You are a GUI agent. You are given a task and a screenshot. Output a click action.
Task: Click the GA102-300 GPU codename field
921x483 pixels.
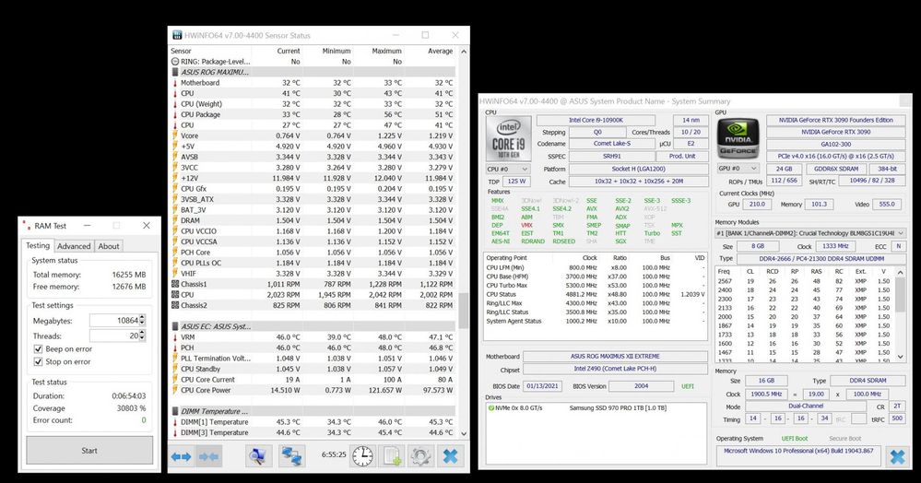pyautogui.click(x=835, y=144)
